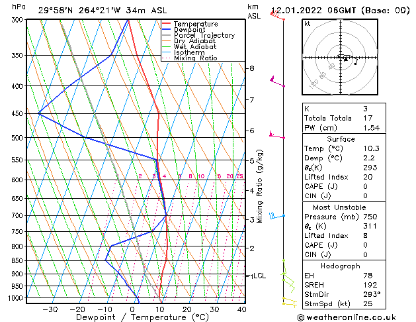The image size is (416, 322).
Task: Click the EH value 78
Action: 368,276
